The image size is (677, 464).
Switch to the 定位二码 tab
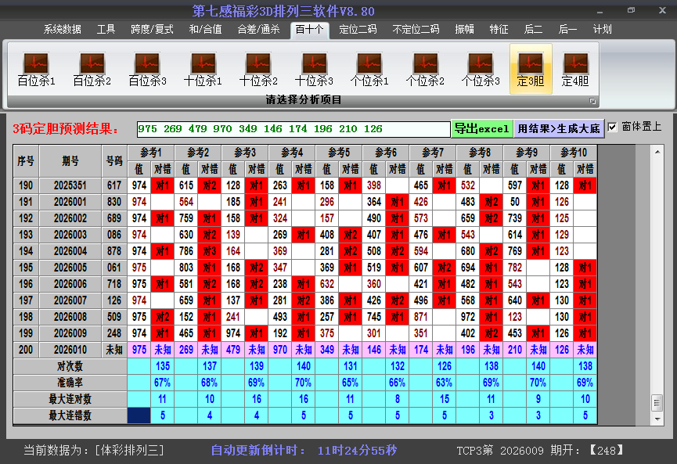pos(358,30)
